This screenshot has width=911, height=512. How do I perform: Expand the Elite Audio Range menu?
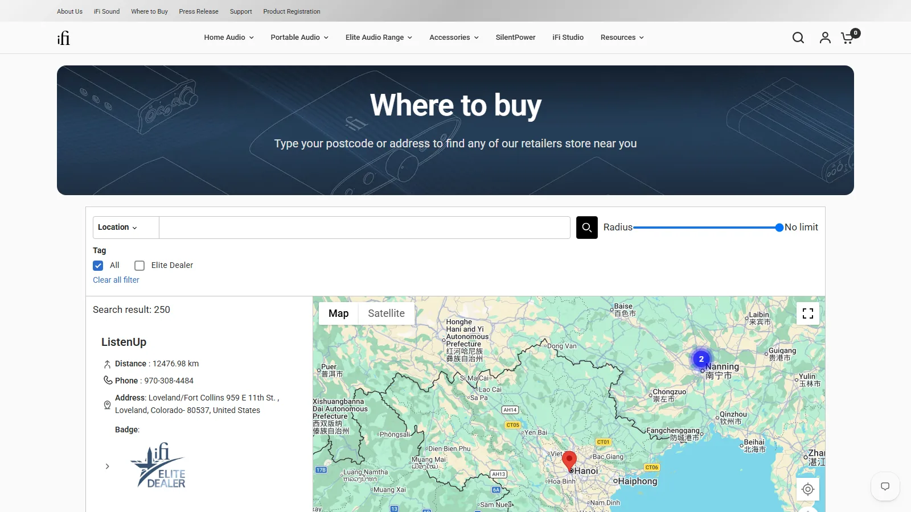pos(379,38)
